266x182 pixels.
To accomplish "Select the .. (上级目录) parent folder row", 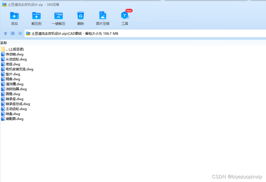I will point(12,49).
